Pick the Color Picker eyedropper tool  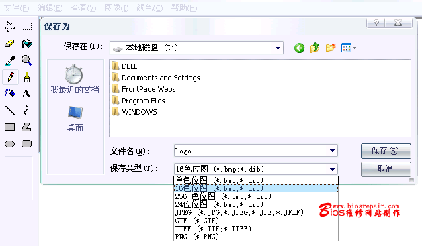pos(10,60)
